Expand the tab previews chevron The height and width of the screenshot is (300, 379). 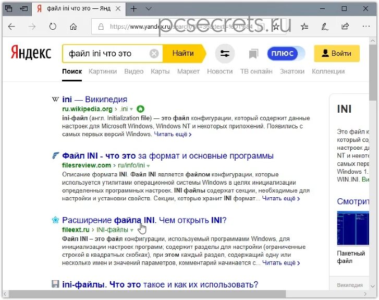click(x=149, y=9)
